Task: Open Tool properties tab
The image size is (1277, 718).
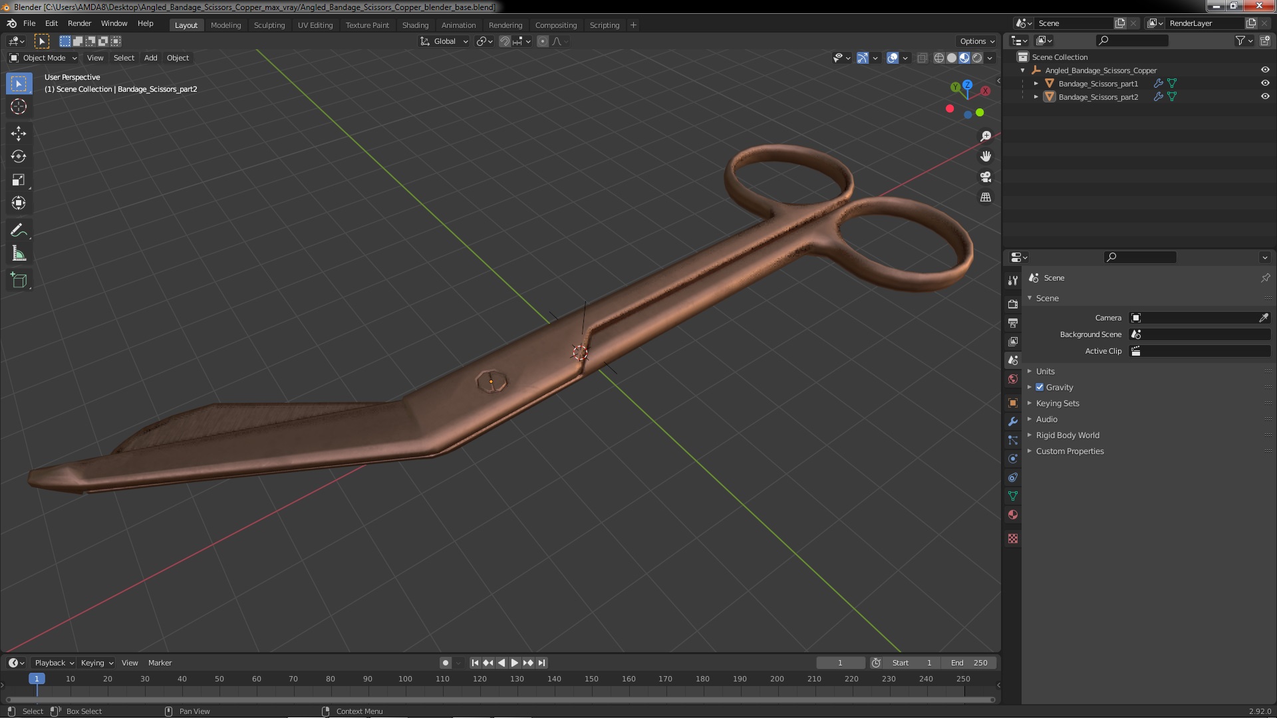Action: pyautogui.click(x=1013, y=280)
